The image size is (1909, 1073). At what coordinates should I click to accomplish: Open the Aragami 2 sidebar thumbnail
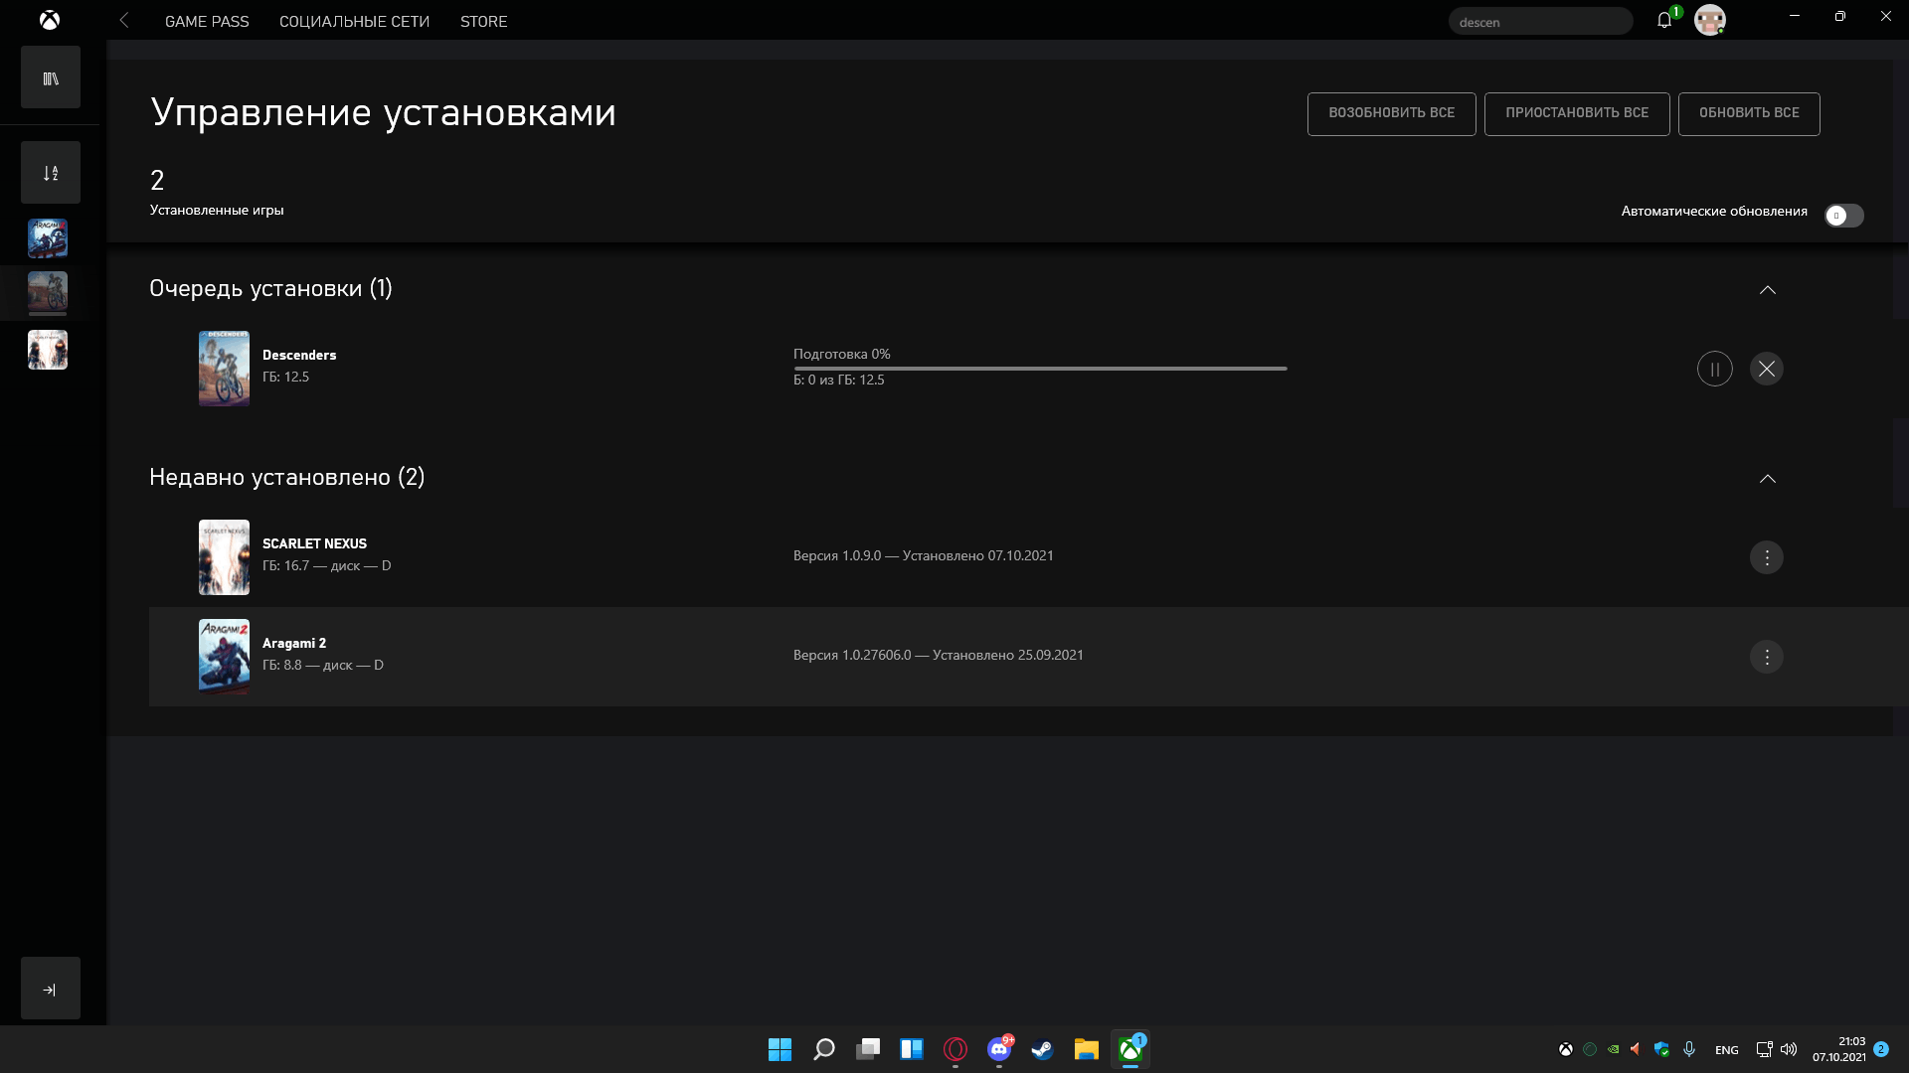48,238
